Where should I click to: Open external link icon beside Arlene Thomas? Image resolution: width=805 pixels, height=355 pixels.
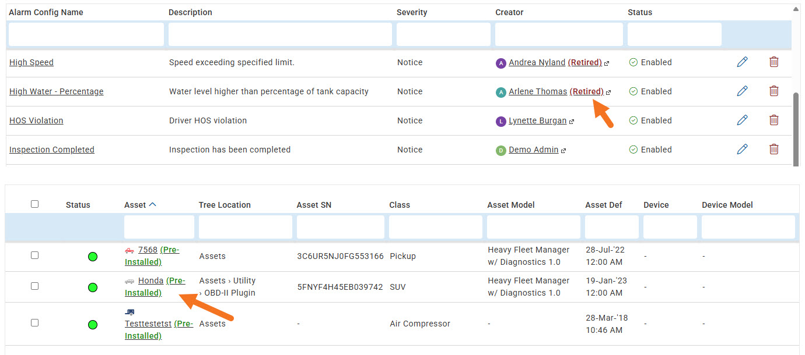(x=608, y=93)
